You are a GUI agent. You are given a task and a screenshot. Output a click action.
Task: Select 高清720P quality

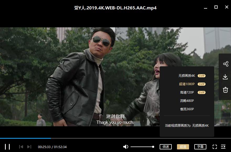coord(187,92)
